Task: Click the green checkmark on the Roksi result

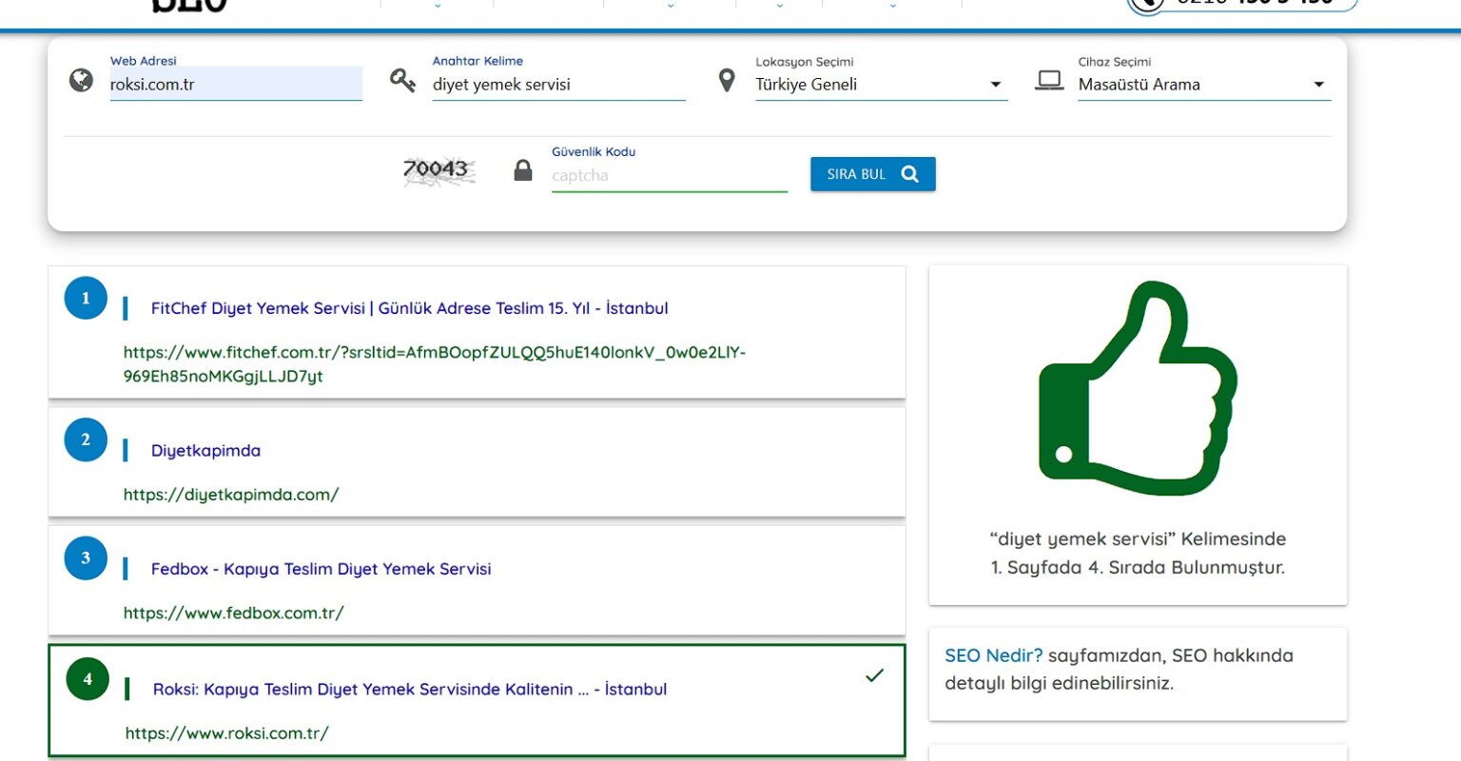Action: [874, 675]
